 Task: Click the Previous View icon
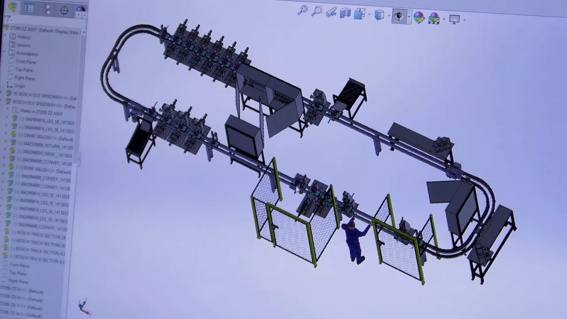[x=331, y=12]
